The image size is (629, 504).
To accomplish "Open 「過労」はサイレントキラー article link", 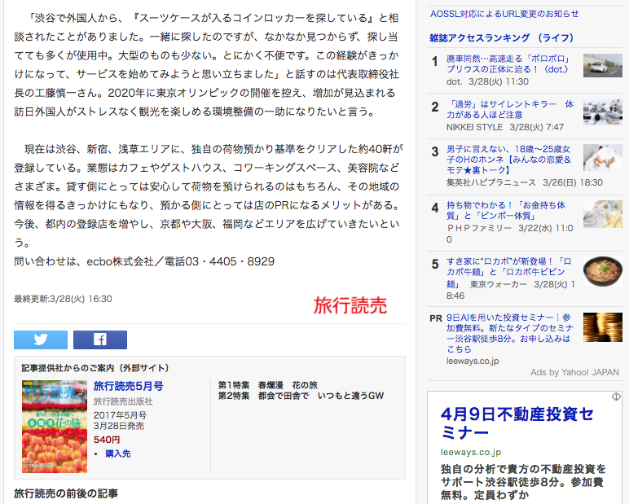I will 509,110.
